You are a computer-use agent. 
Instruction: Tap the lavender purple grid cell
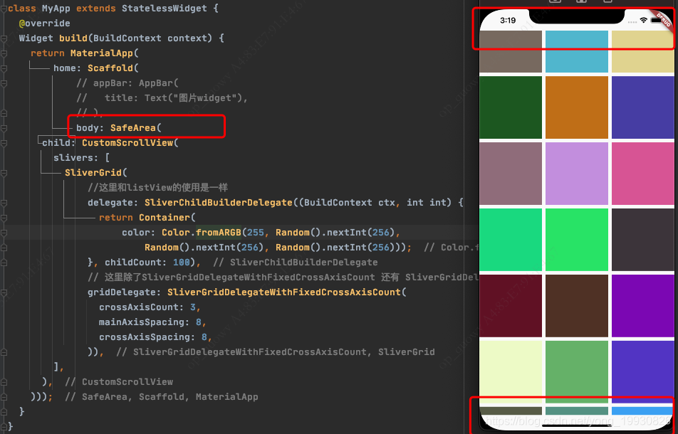click(576, 174)
